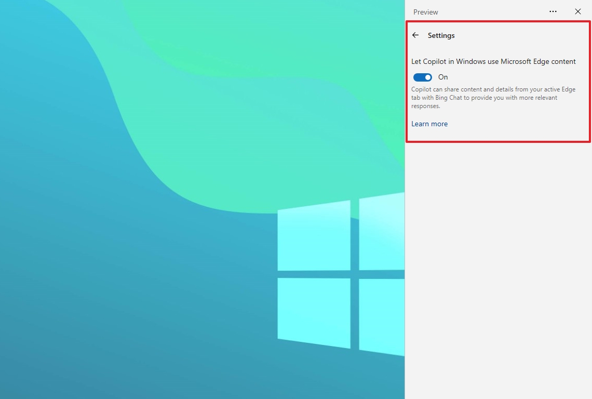The height and width of the screenshot is (399, 592).
Task: Open the Learn more link
Action: [429, 124]
